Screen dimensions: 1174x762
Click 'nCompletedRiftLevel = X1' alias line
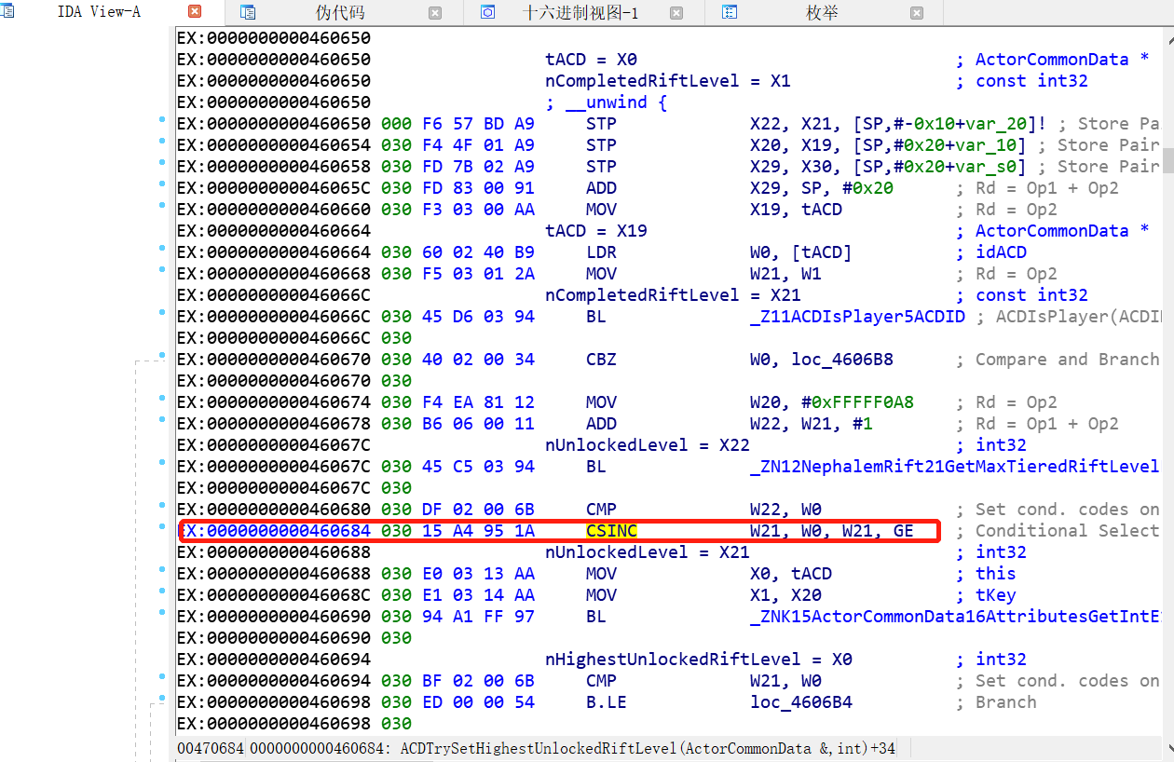[x=667, y=81]
